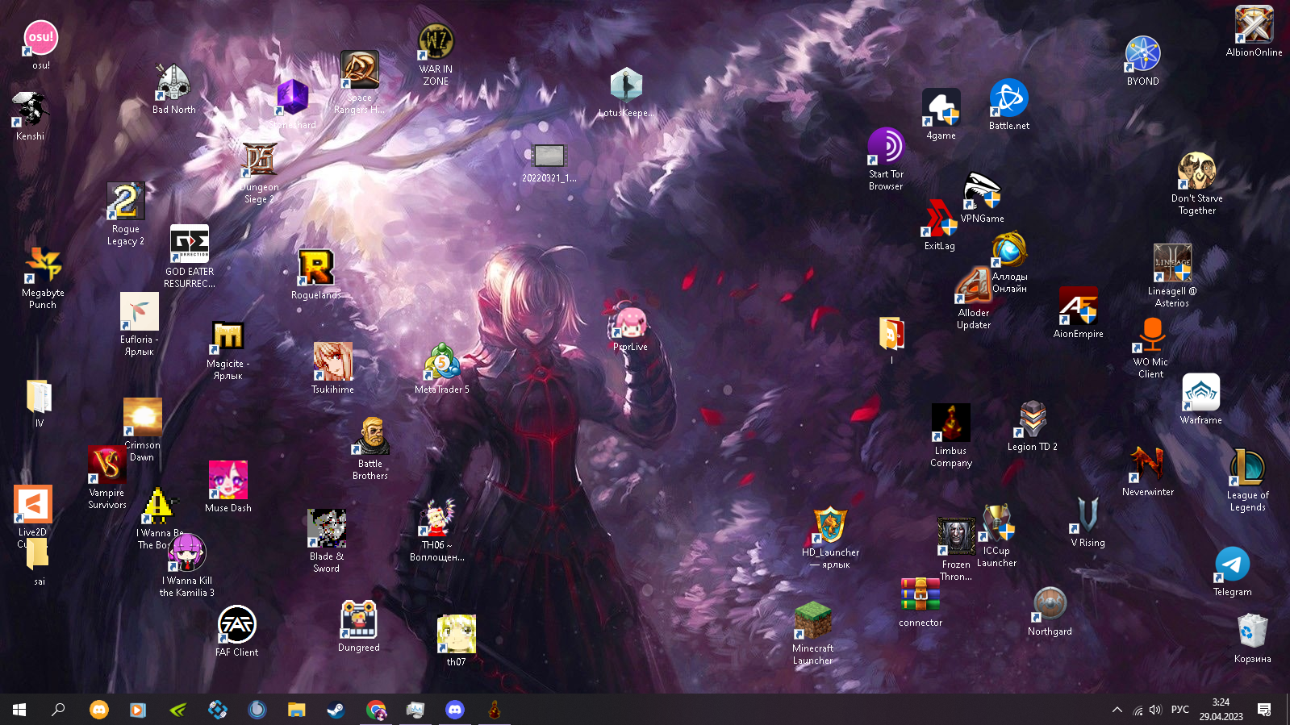Open File Explorer from taskbar

[x=297, y=710]
